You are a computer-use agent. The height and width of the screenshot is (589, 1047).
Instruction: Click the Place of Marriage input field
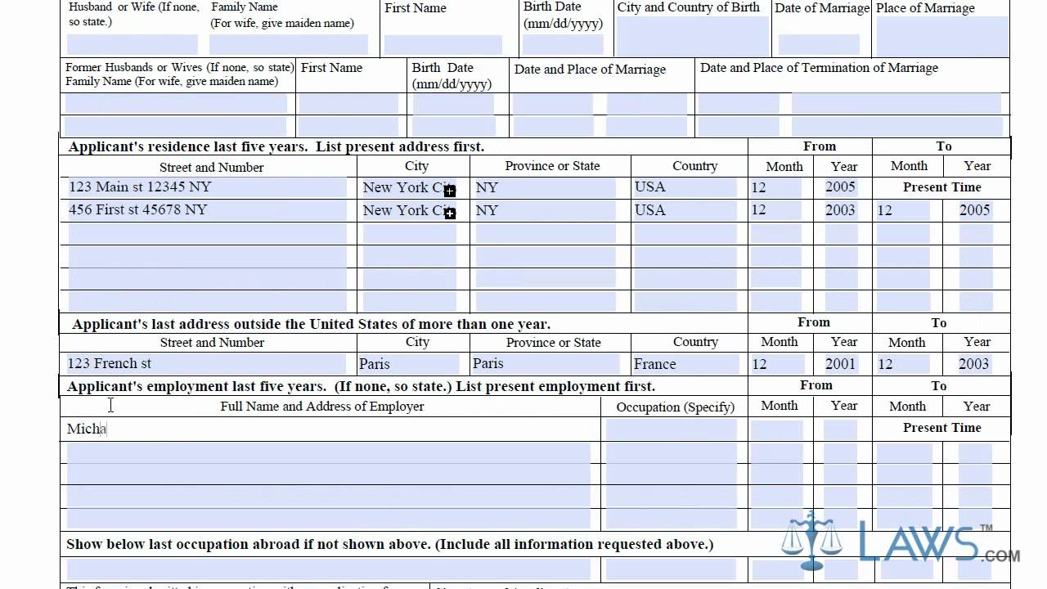[x=942, y=36]
